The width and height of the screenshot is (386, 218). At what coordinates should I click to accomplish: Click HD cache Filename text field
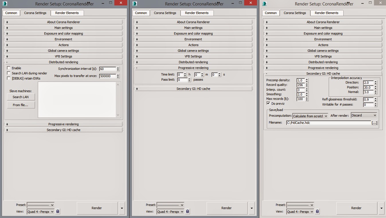(x=329, y=123)
